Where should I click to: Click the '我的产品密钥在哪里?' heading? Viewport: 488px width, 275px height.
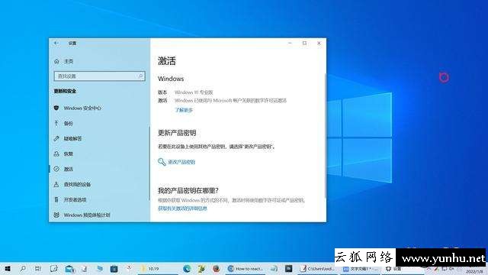[188, 190]
